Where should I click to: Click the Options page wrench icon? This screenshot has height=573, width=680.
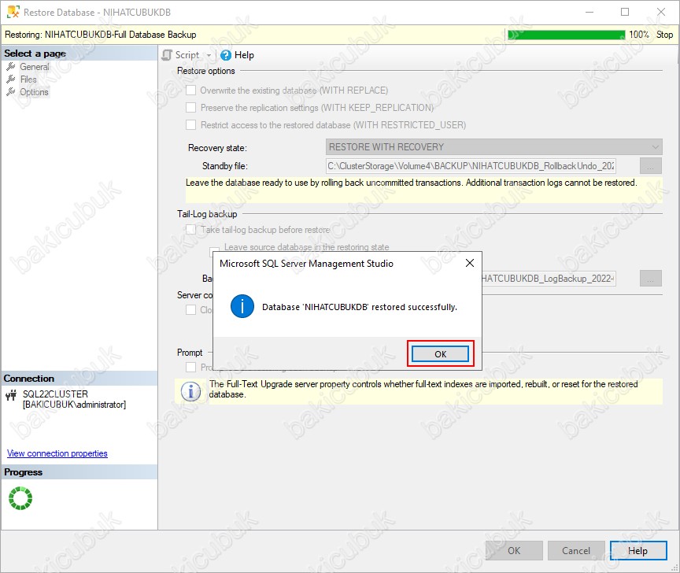[11, 91]
